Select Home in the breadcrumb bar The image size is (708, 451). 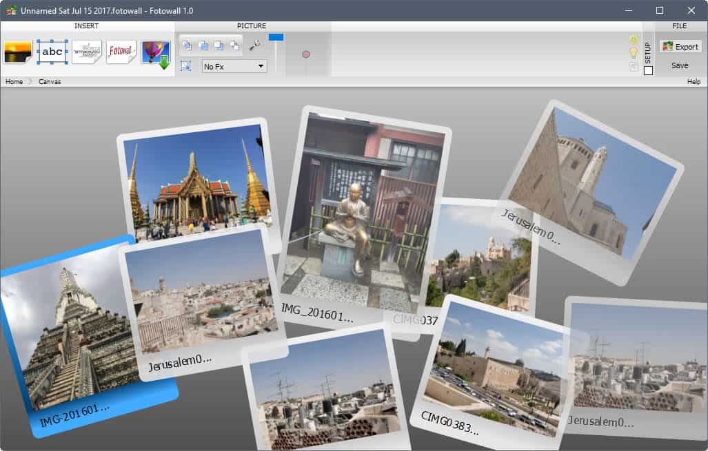(x=14, y=81)
